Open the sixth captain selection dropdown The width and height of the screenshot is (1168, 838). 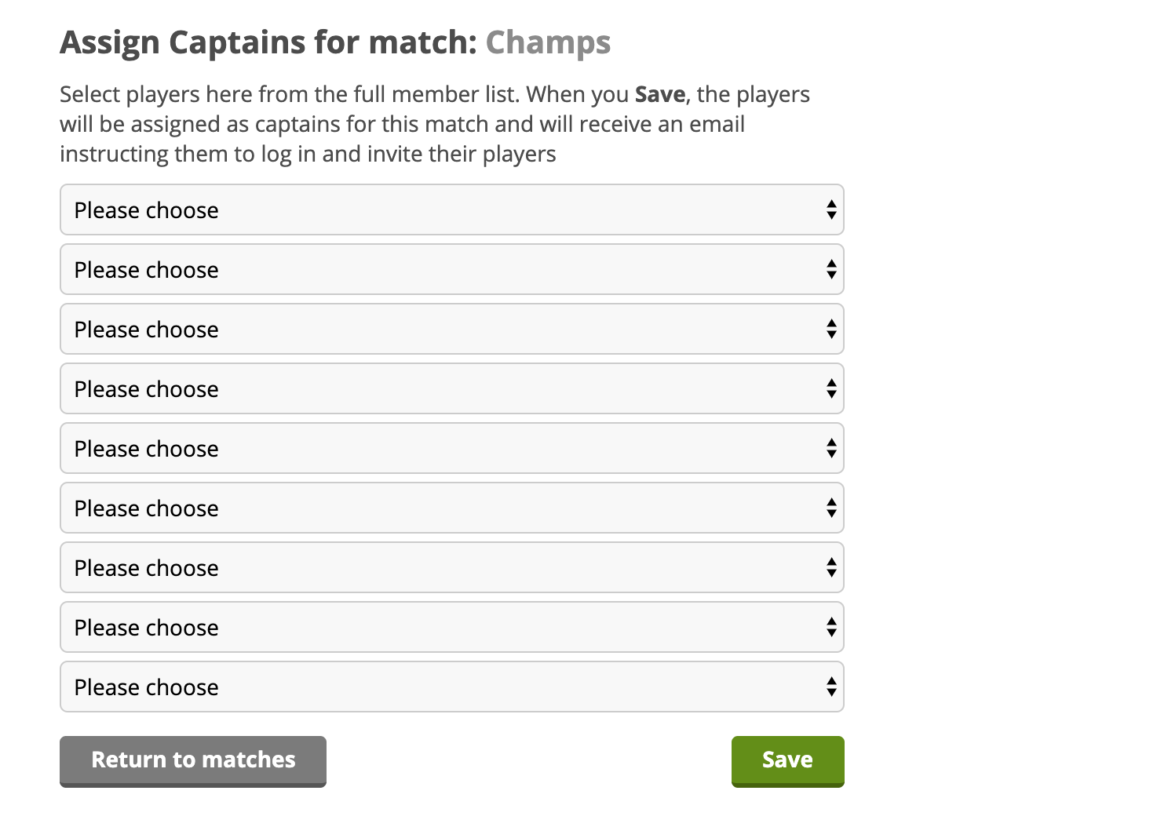point(451,508)
